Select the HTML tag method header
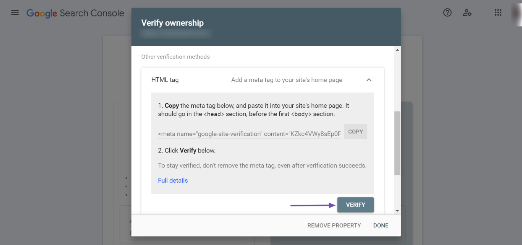This screenshot has width=522, height=245. [x=165, y=80]
